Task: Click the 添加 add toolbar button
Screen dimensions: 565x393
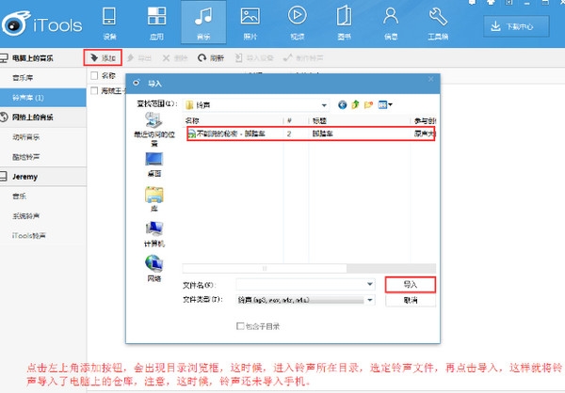Action: click(x=103, y=57)
